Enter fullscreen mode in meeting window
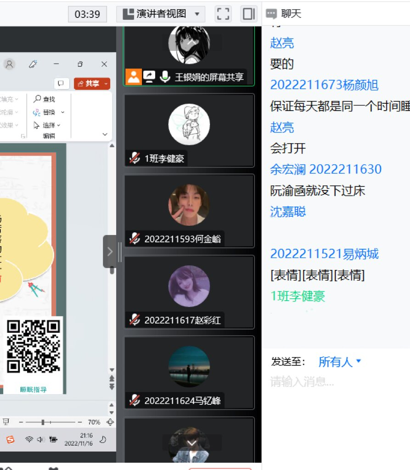The height and width of the screenshot is (470, 410). click(x=223, y=14)
